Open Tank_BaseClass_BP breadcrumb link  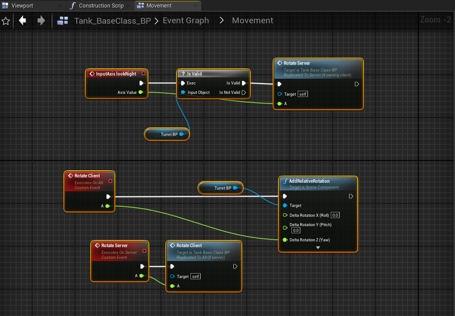pyautogui.click(x=113, y=21)
